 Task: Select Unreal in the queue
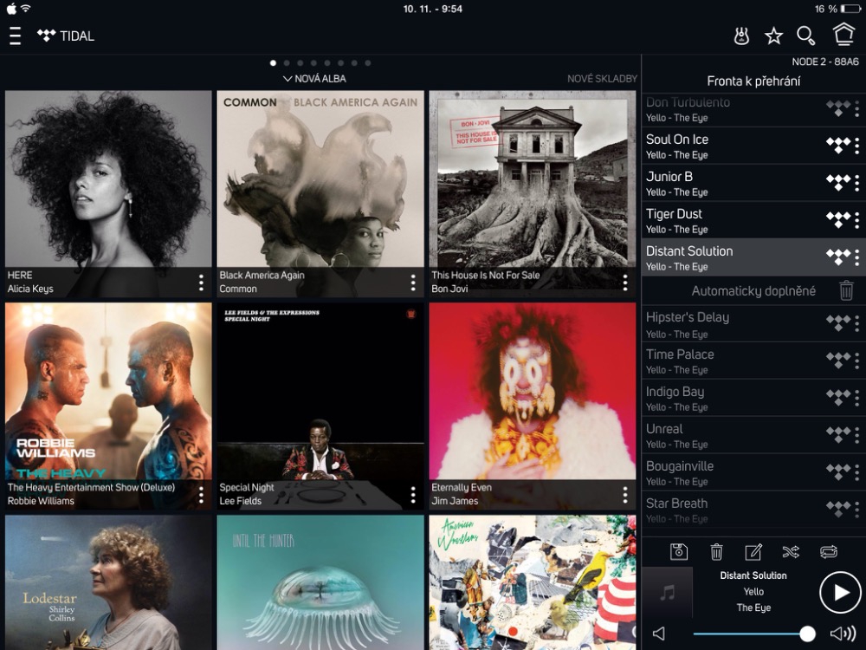tap(753, 435)
